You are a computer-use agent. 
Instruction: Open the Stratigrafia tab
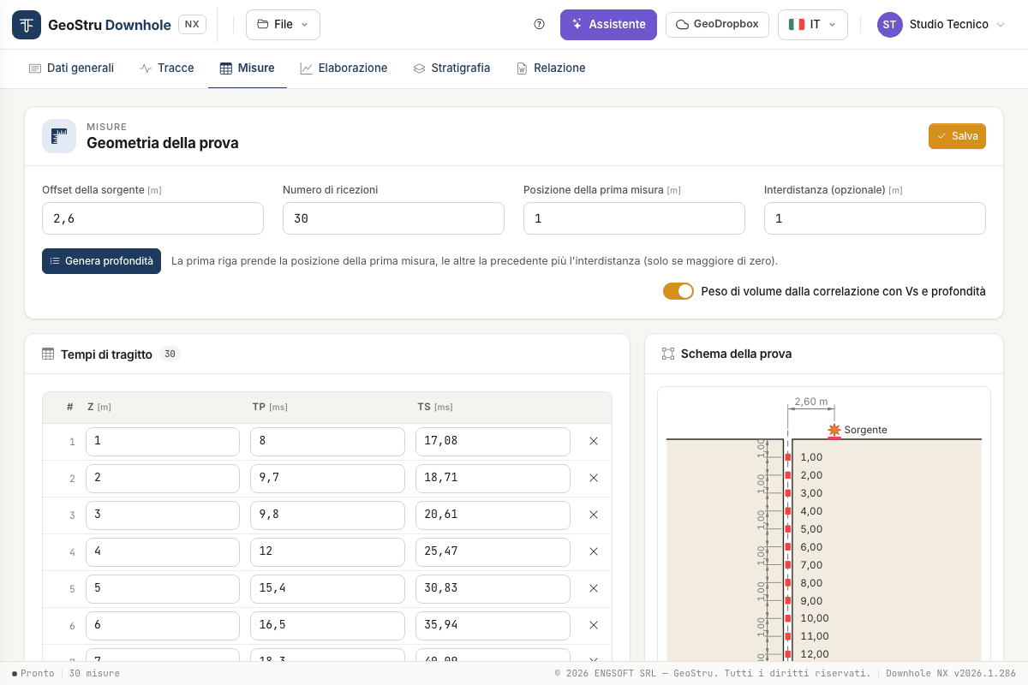point(451,68)
